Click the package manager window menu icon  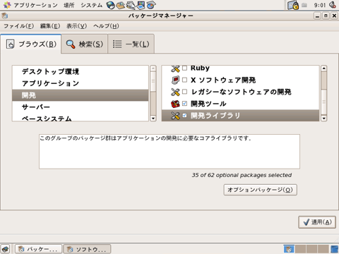(x=4, y=16)
